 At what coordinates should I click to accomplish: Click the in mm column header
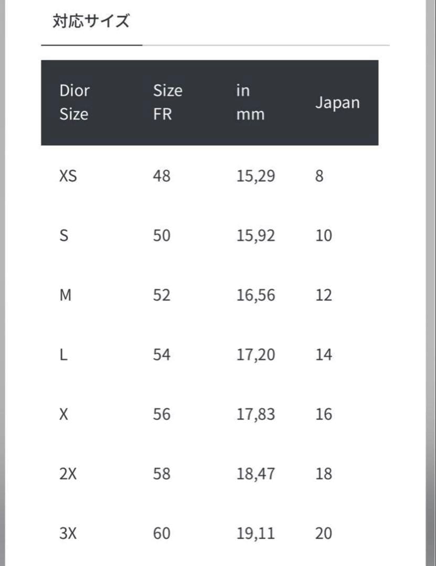click(250, 102)
